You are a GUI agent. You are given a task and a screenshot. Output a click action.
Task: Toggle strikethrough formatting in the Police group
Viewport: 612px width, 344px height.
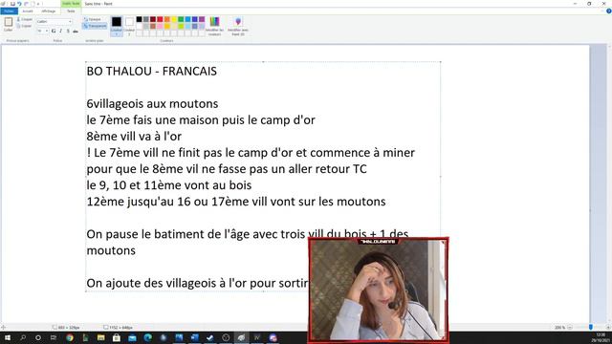point(76,31)
